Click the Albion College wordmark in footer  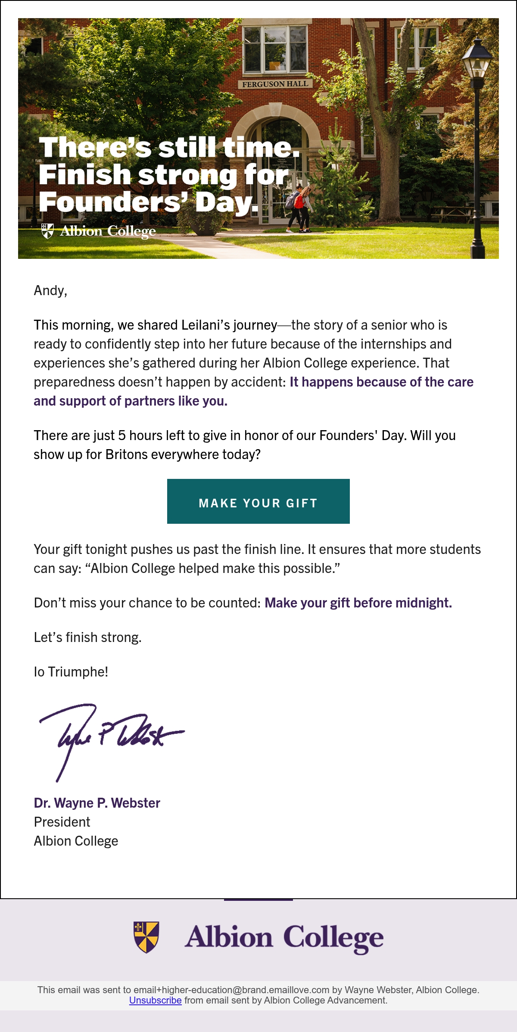click(x=284, y=938)
